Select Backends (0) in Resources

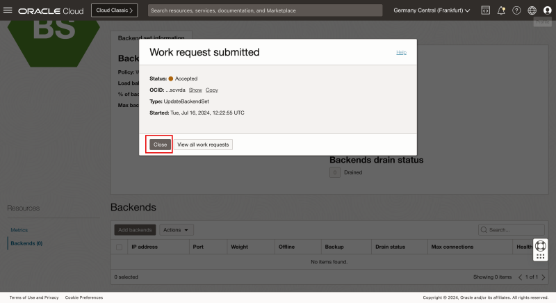point(26,243)
